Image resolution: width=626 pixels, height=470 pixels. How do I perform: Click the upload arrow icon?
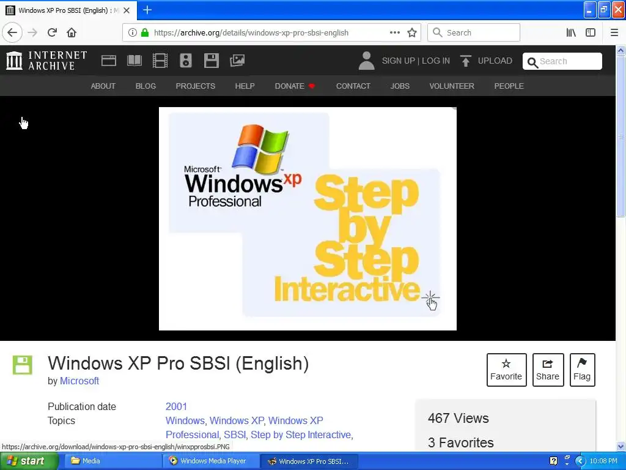[465, 61]
